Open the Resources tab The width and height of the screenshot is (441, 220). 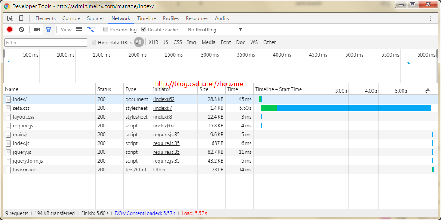(x=197, y=18)
